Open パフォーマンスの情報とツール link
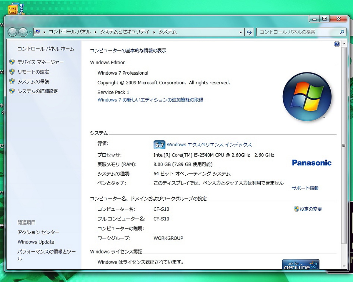Screen dimensions: 353x282 point(46,255)
